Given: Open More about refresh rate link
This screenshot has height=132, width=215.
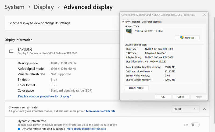Looking at the screenshot, I should coord(101,111).
